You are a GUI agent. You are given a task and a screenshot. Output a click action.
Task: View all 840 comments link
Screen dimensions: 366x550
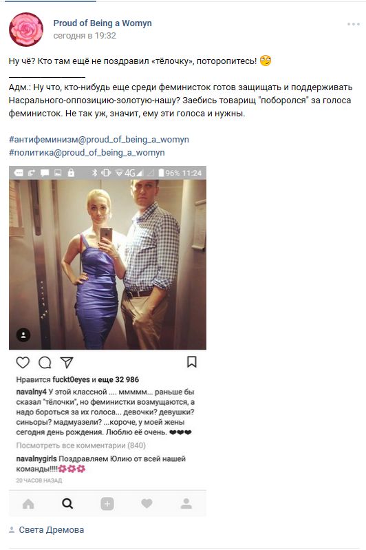(80, 445)
